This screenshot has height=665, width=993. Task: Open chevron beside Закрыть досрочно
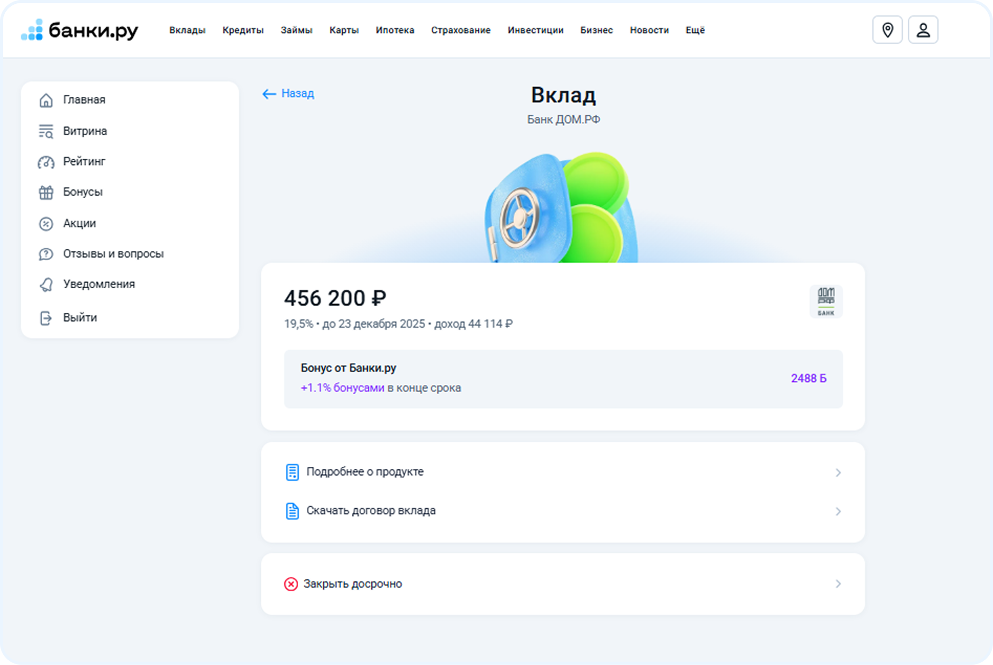pos(838,584)
